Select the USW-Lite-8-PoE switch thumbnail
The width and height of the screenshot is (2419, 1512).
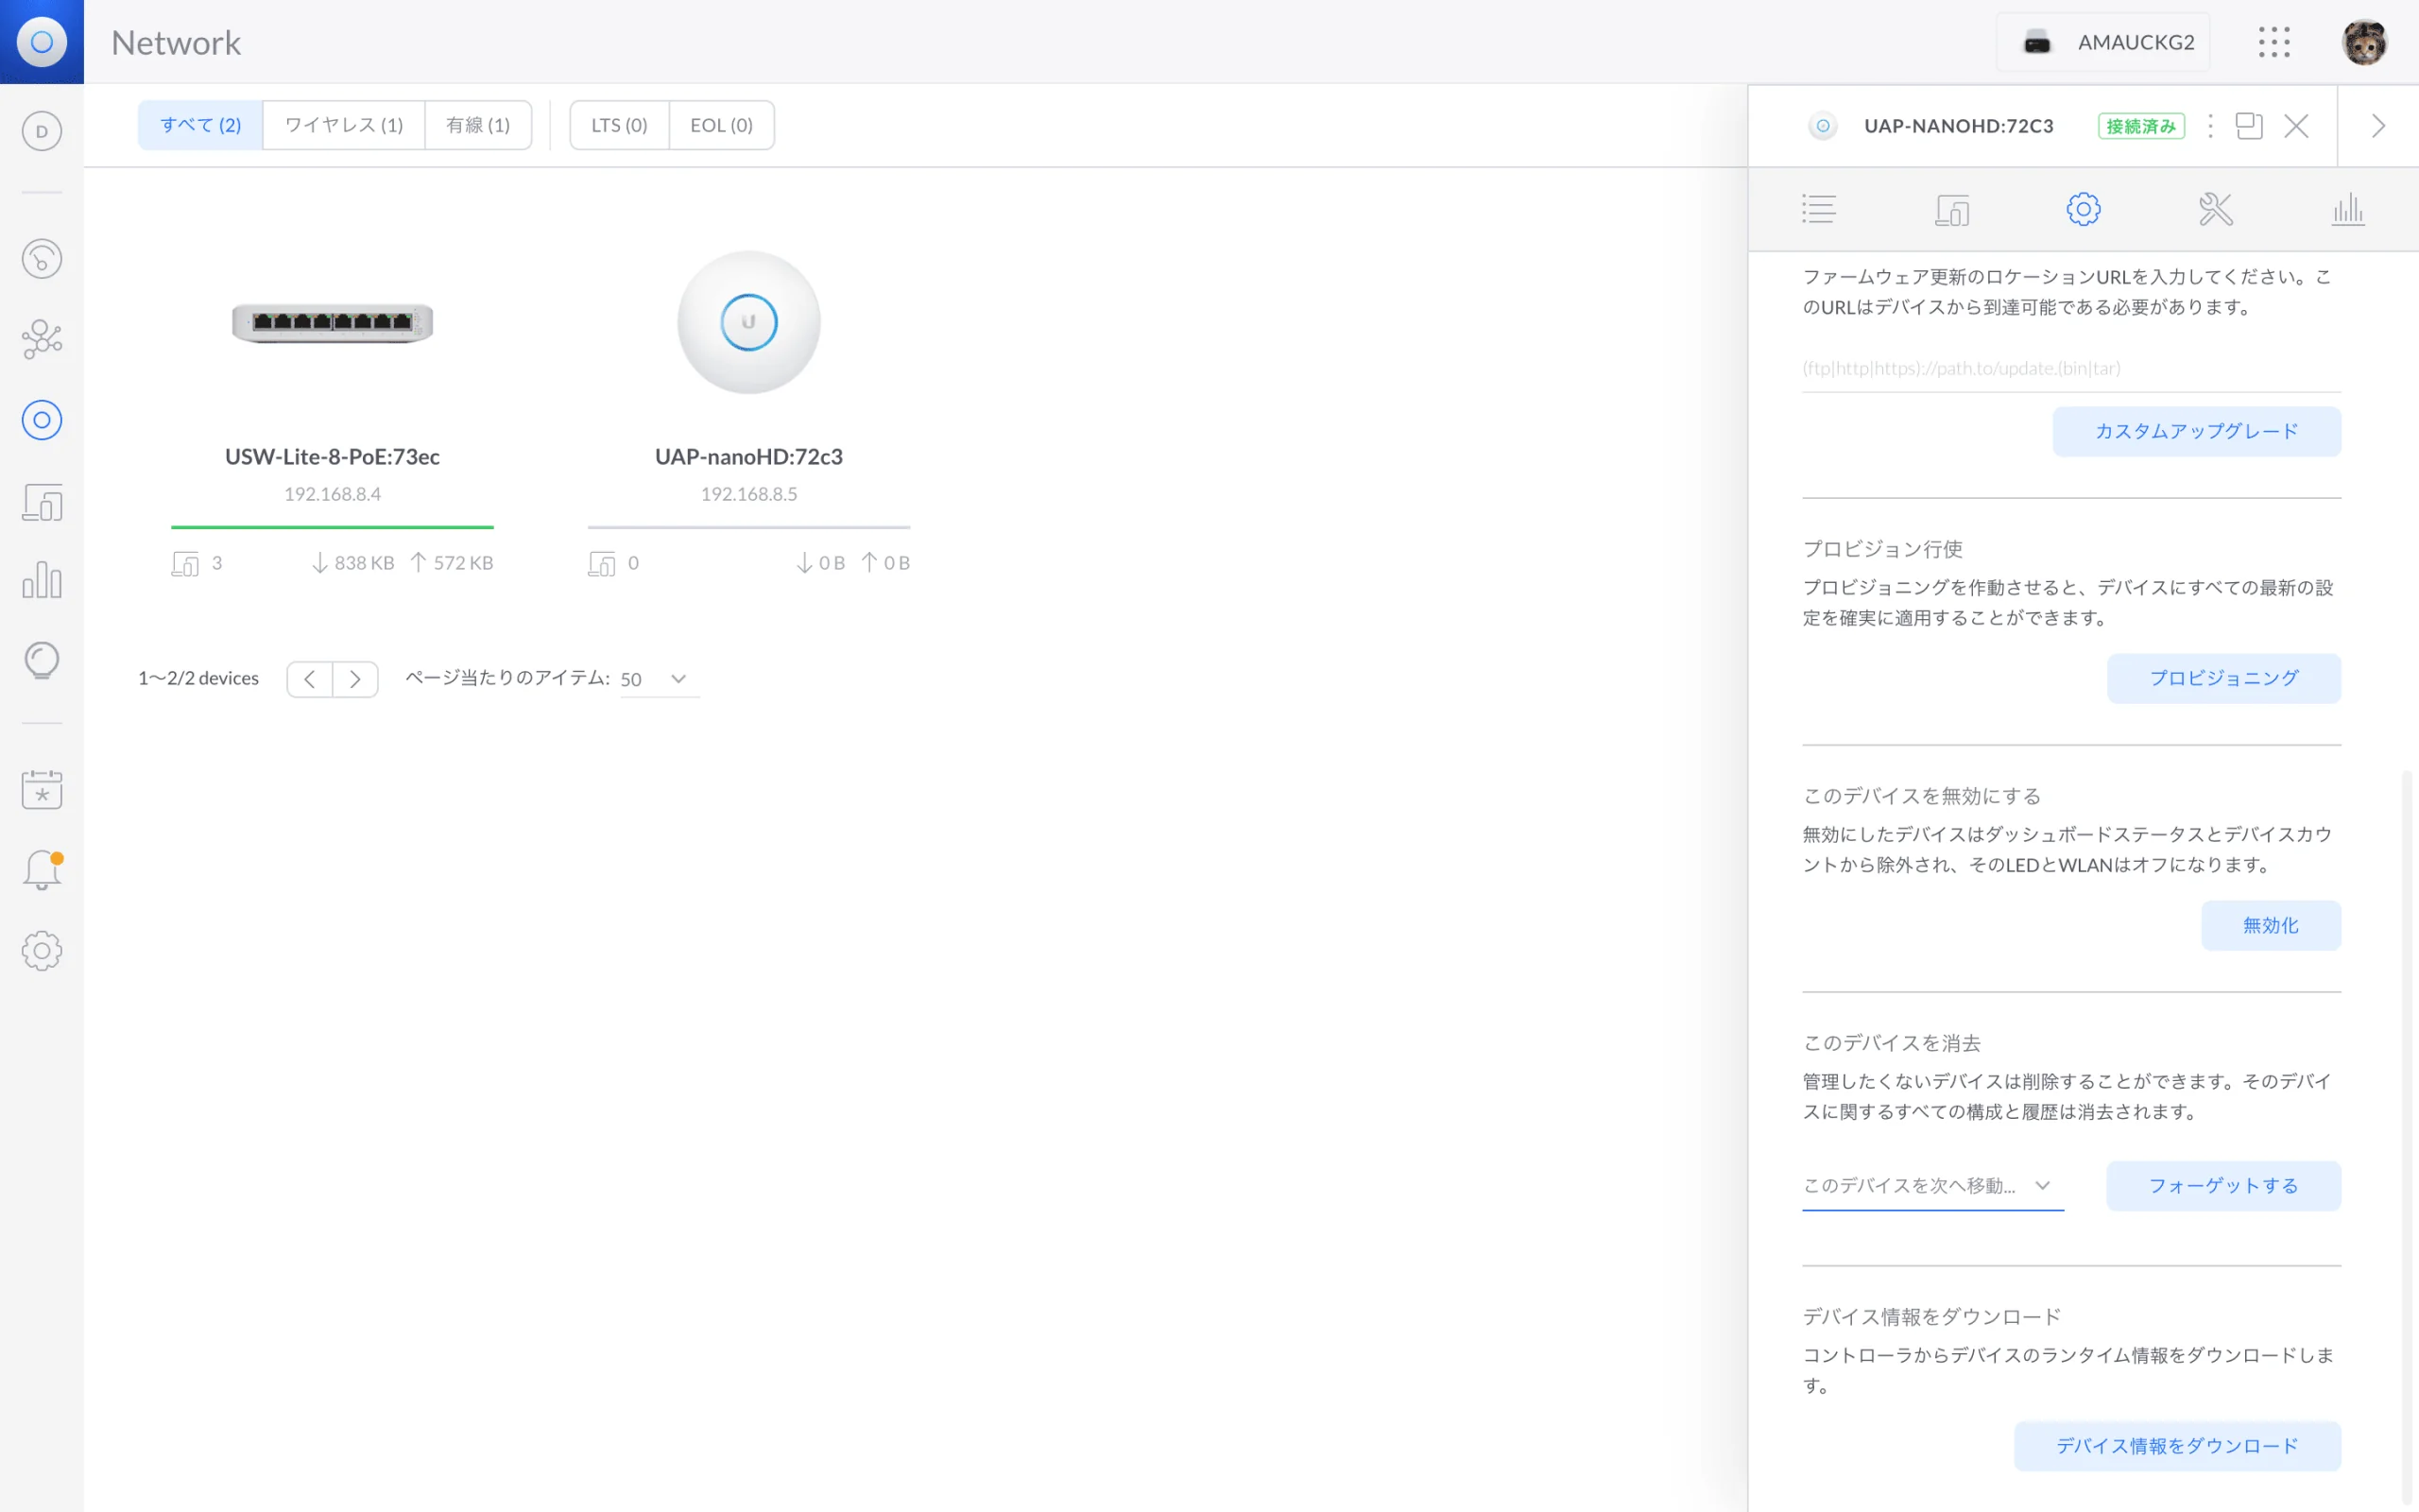pos(333,322)
